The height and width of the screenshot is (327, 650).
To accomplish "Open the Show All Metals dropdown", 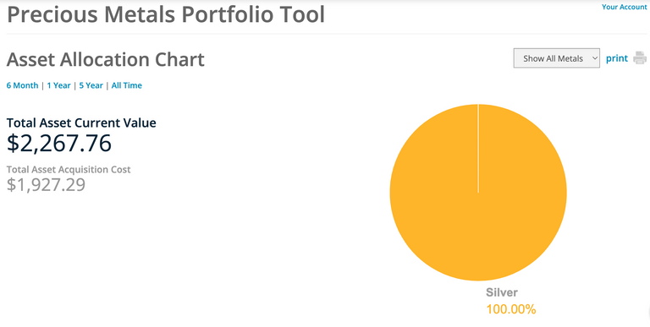I will (x=556, y=58).
